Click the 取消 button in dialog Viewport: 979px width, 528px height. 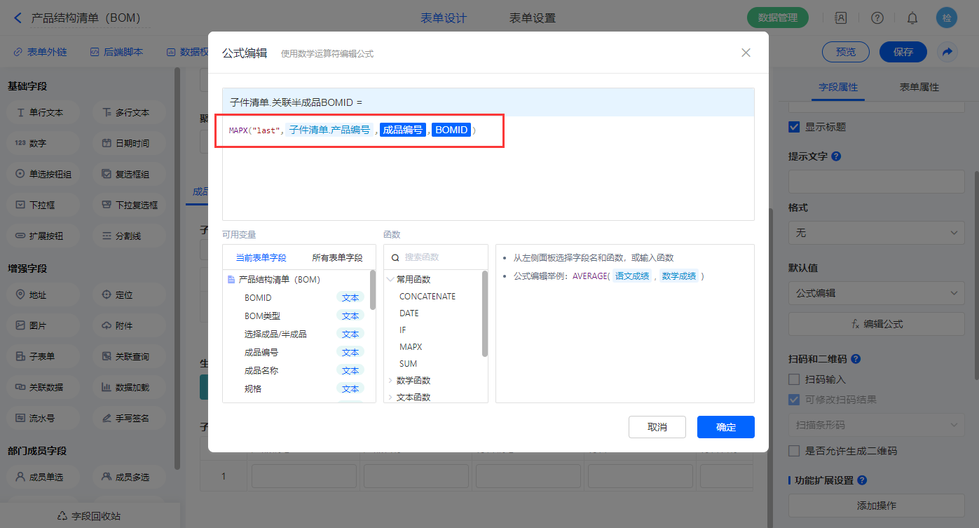[657, 427]
